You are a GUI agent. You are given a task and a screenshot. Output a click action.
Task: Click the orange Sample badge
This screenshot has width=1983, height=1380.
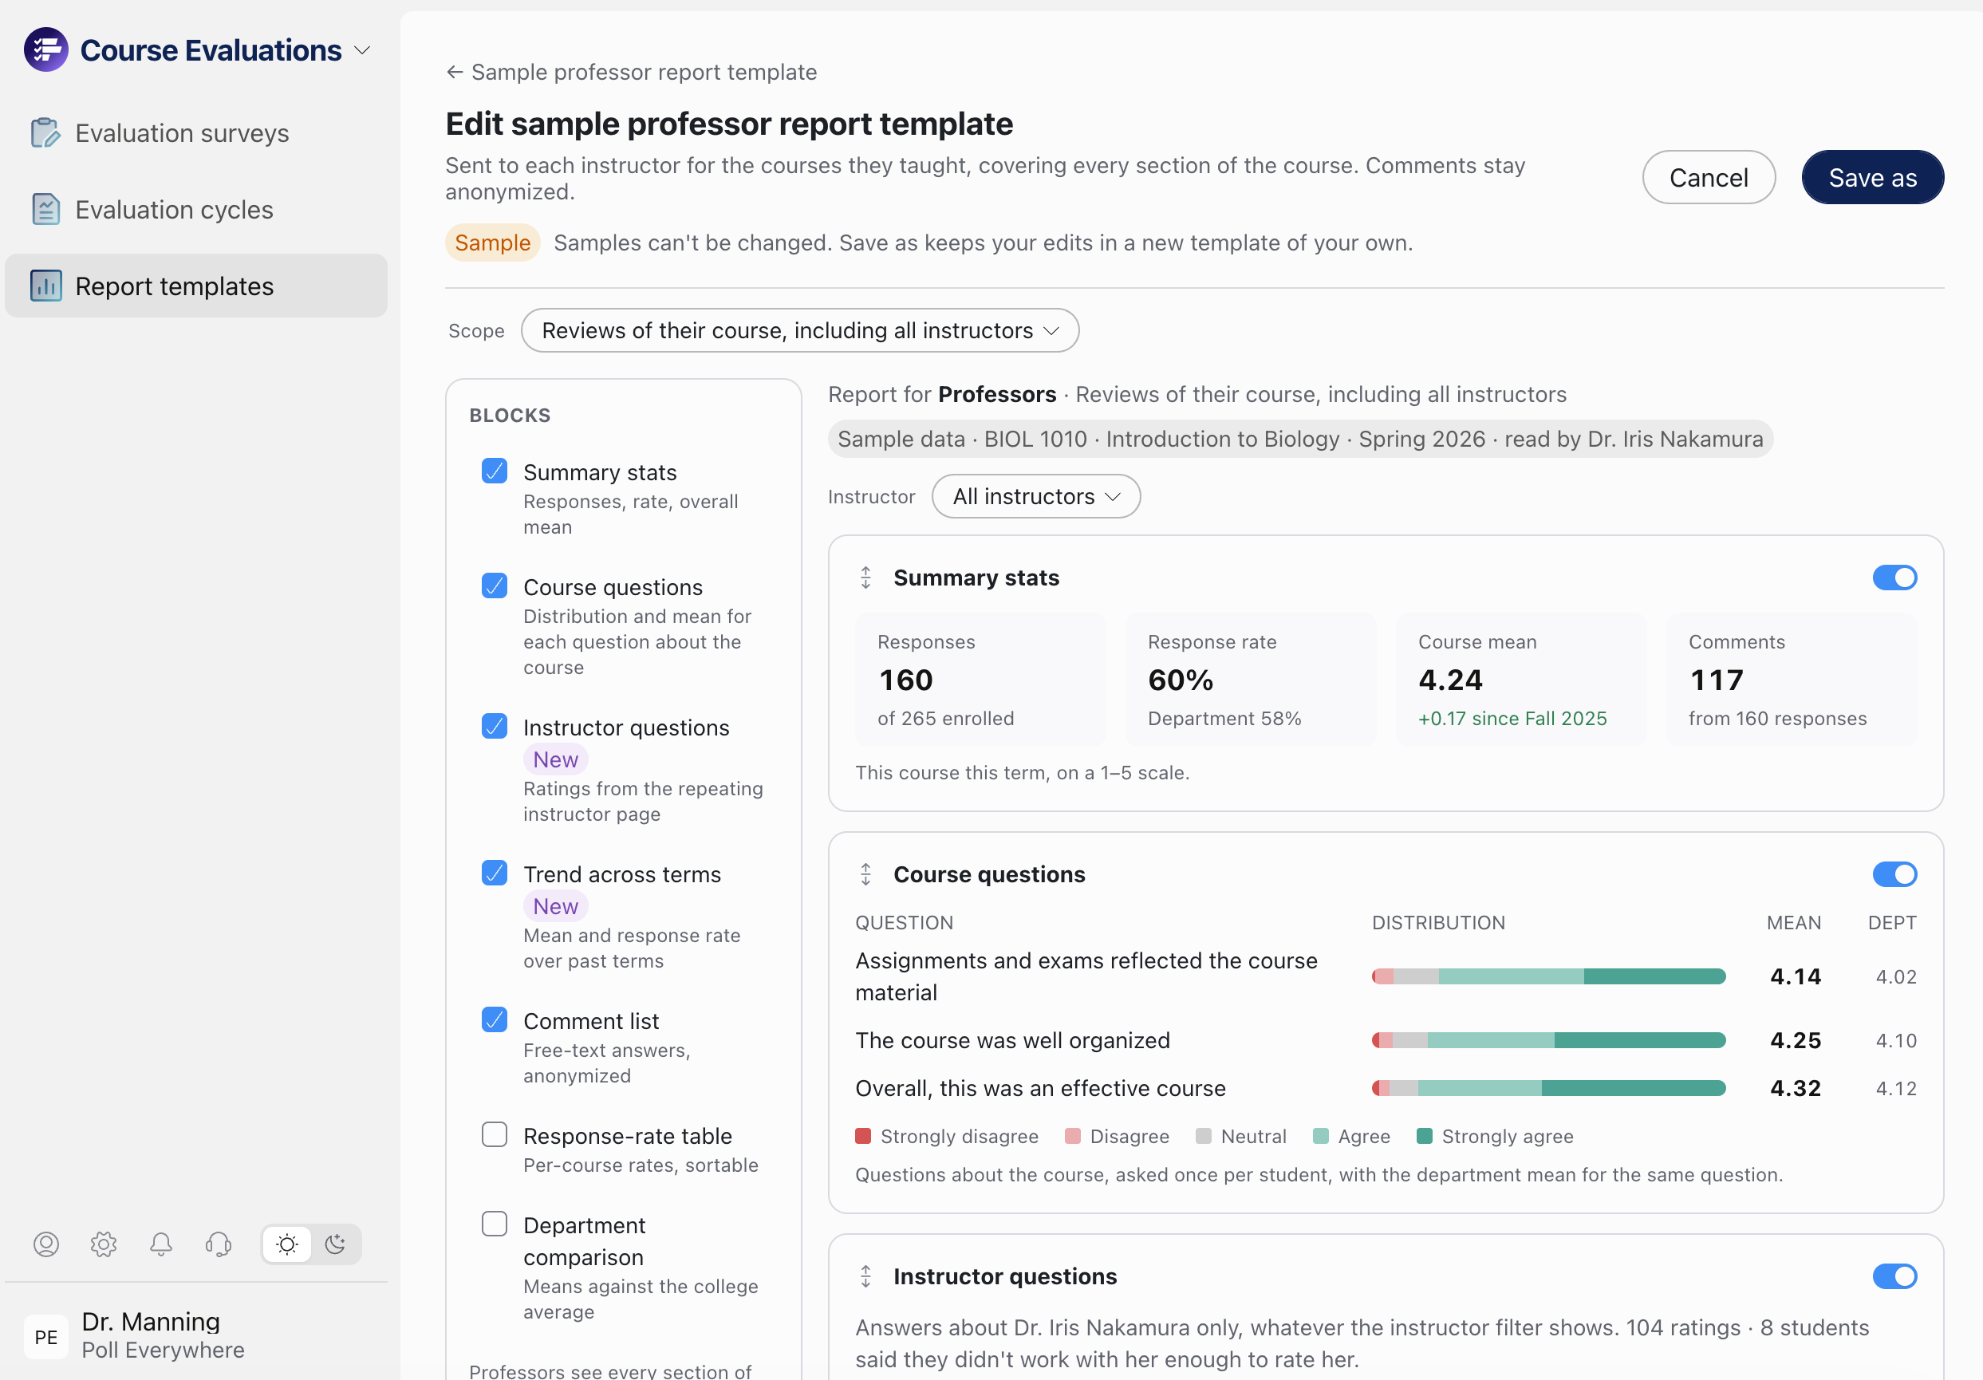point(492,242)
